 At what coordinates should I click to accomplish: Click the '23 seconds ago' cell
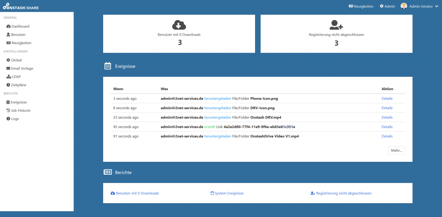(x=126, y=117)
